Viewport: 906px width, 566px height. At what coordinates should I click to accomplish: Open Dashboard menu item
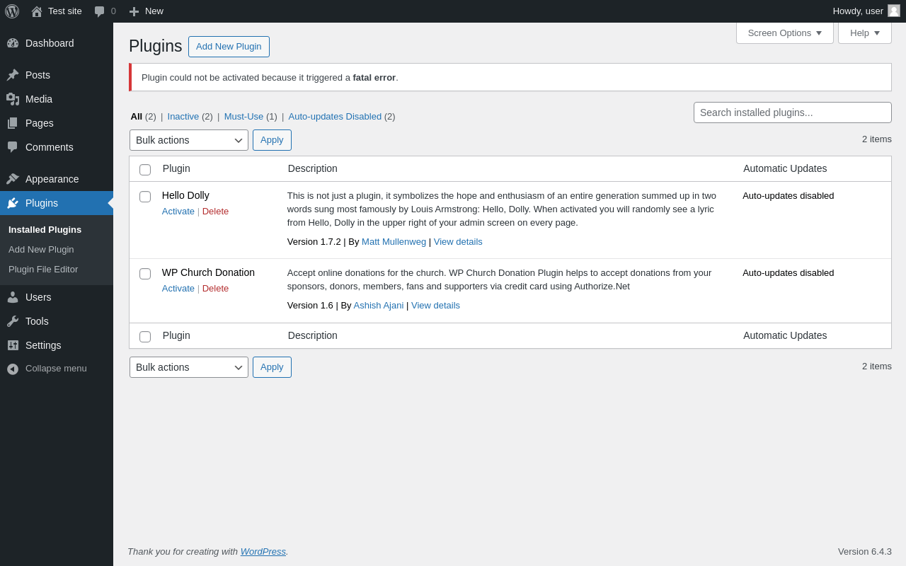[x=57, y=43]
